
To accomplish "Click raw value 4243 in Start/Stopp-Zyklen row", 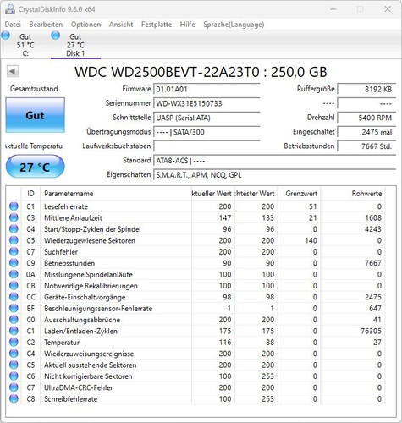I will (x=373, y=229).
